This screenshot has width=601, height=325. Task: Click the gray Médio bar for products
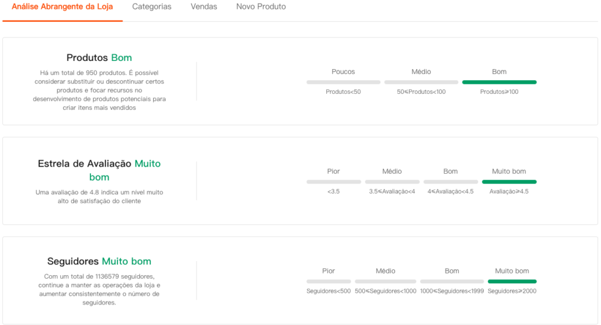(x=421, y=82)
